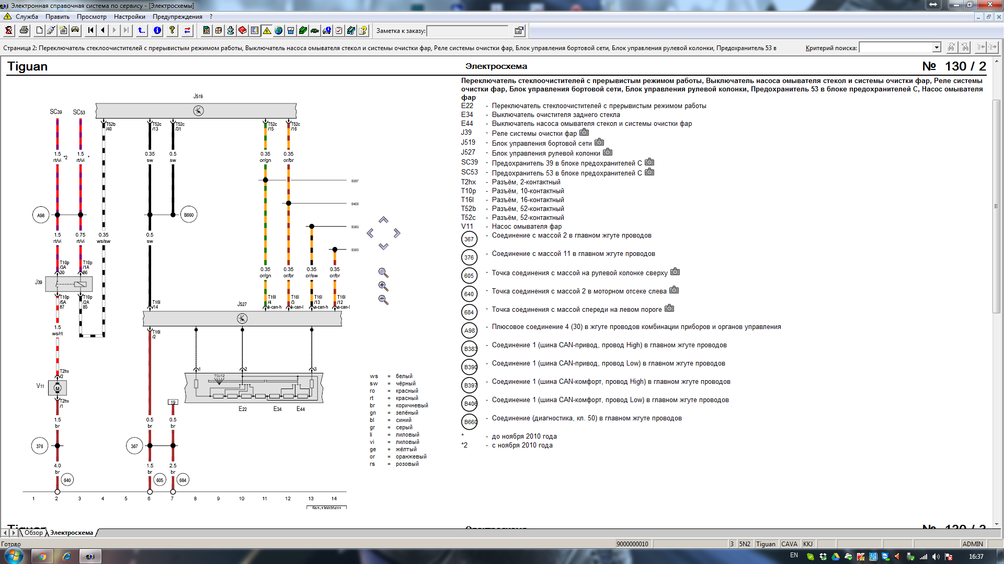Viewport: 1004px width, 564px height.
Task: Open the blue info circle icon
Action: 157,30
